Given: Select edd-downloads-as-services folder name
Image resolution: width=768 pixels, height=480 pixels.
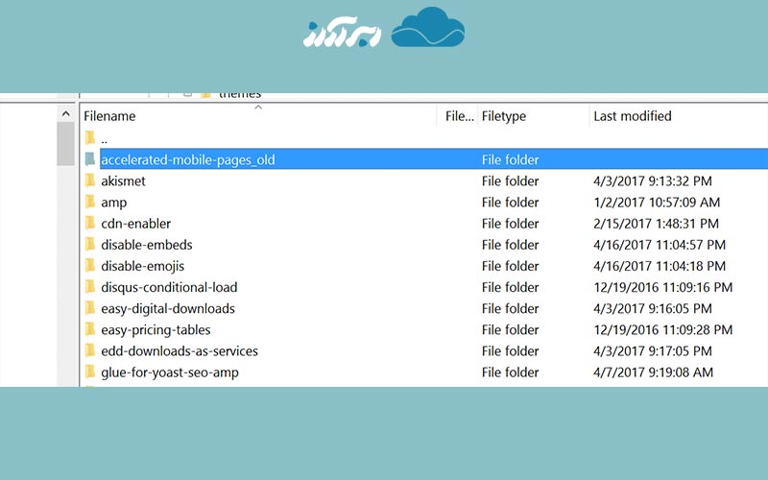Looking at the screenshot, I should tap(179, 350).
